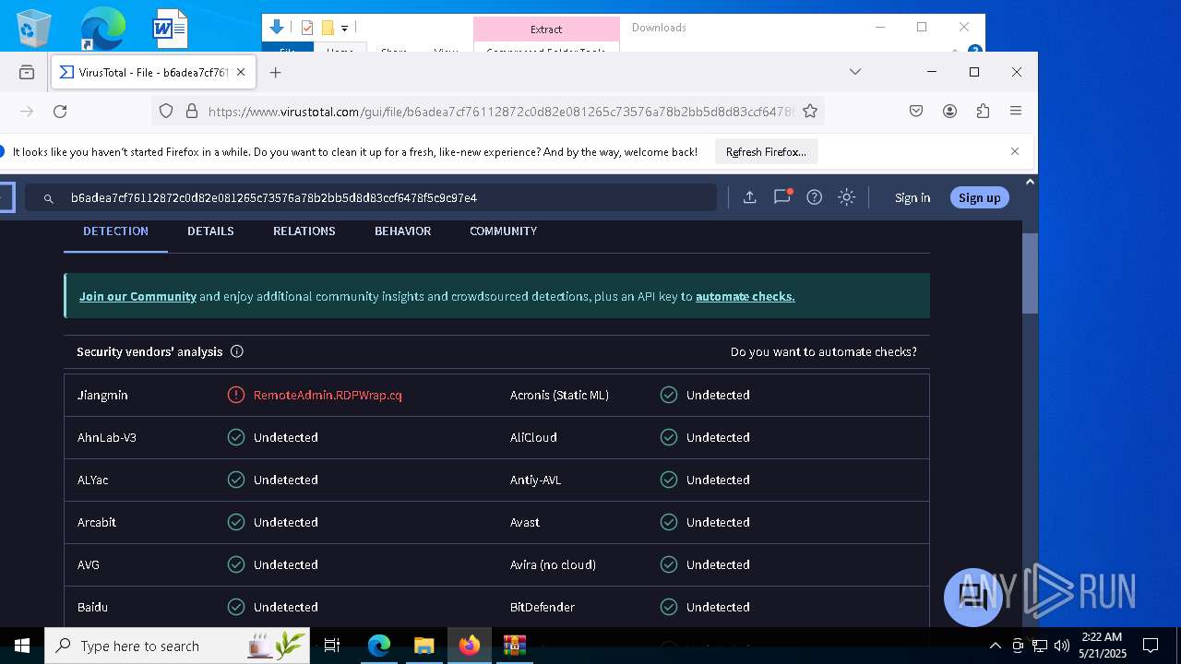Open the Windows Start menu
Screen dimensions: 1181x664
coord(22,646)
